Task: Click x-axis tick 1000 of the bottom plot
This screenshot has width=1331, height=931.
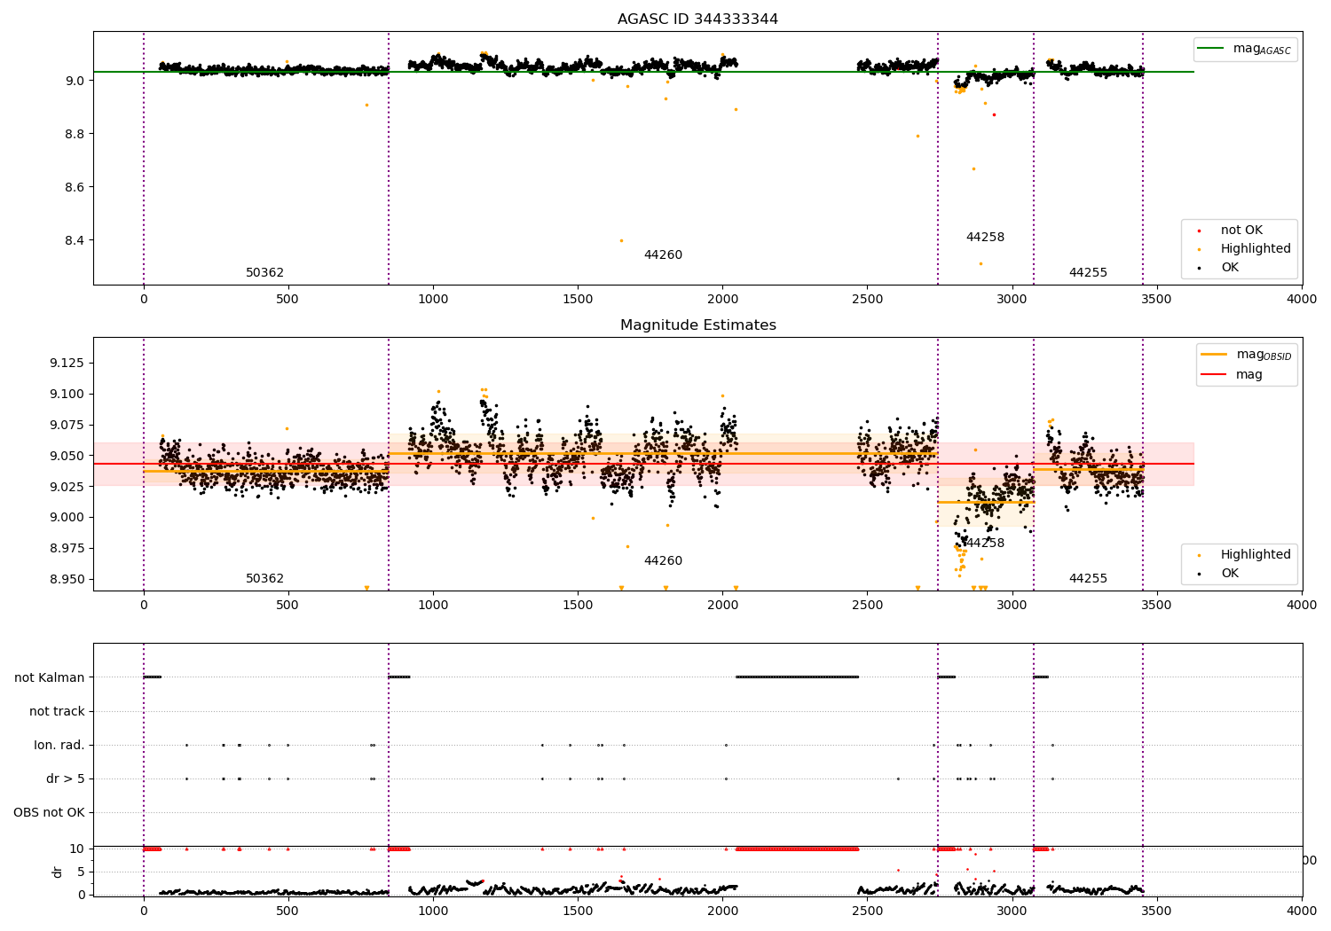Action: 433,911
